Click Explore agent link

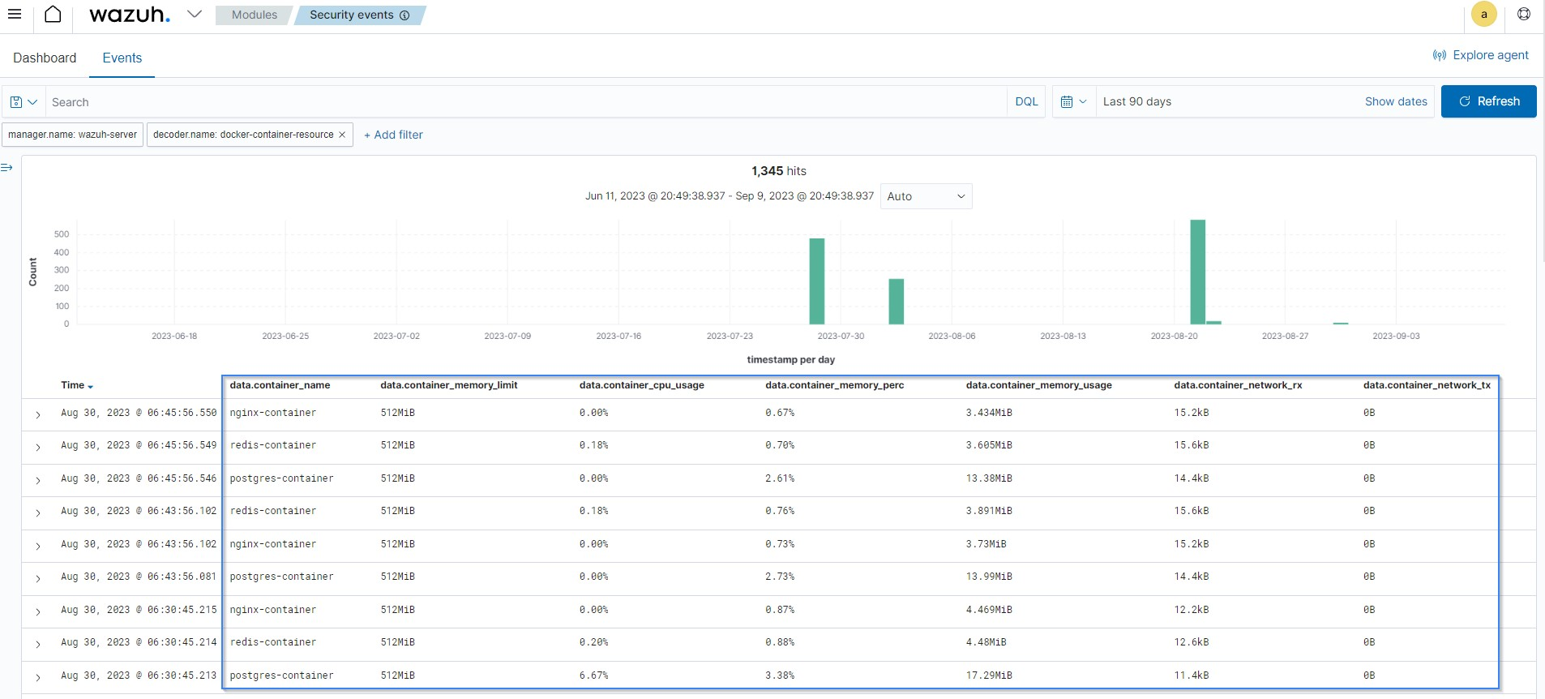1480,55
